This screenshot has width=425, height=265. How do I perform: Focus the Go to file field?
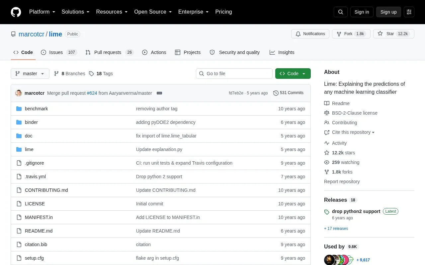click(x=234, y=74)
